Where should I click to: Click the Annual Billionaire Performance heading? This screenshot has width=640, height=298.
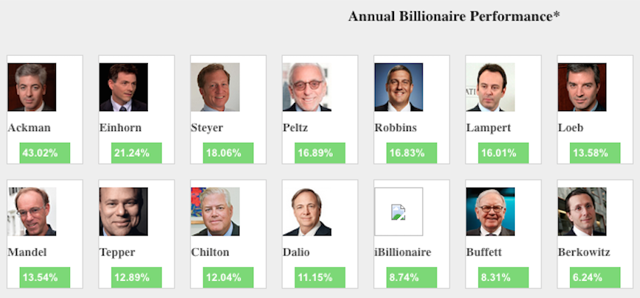click(454, 16)
